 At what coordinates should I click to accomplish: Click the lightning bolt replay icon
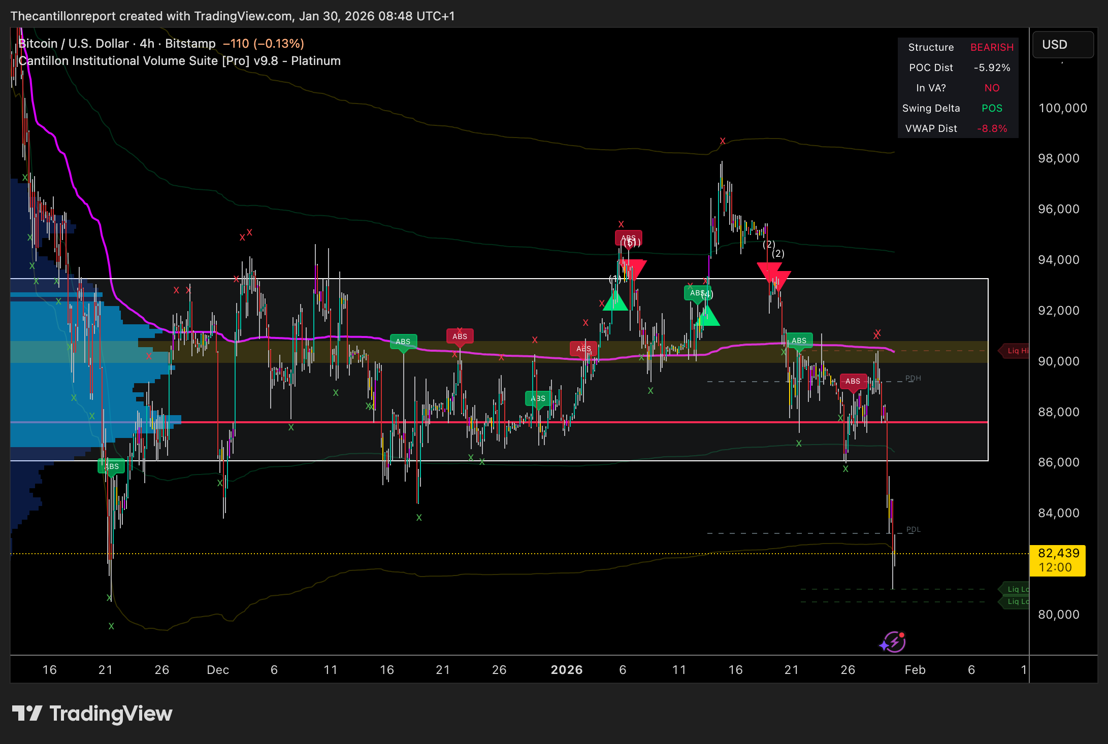pyautogui.click(x=894, y=642)
